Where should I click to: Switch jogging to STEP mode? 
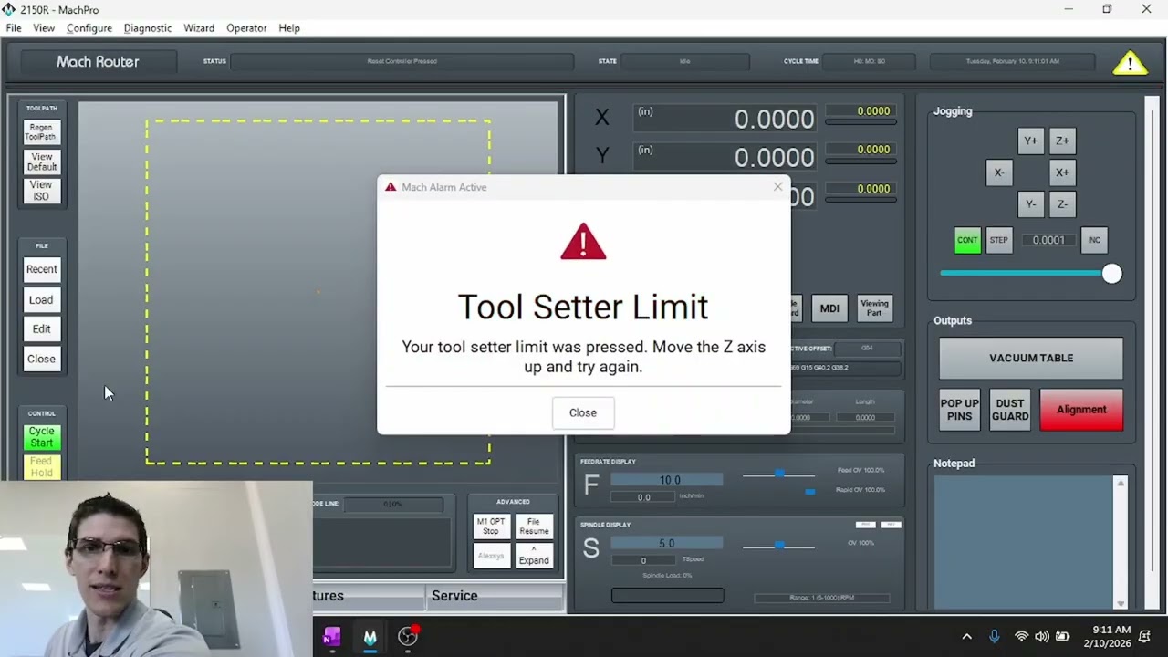click(998, 240)
